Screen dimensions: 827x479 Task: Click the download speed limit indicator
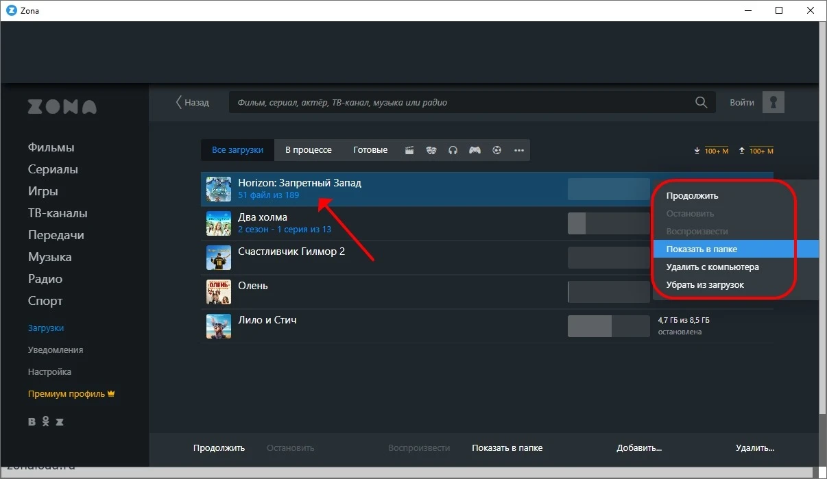point(712,151)
